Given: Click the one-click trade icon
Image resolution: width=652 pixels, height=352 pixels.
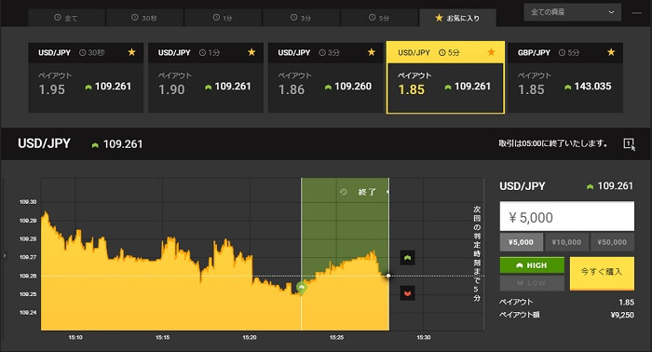Looking at the screenshot, I should point(629,144).
